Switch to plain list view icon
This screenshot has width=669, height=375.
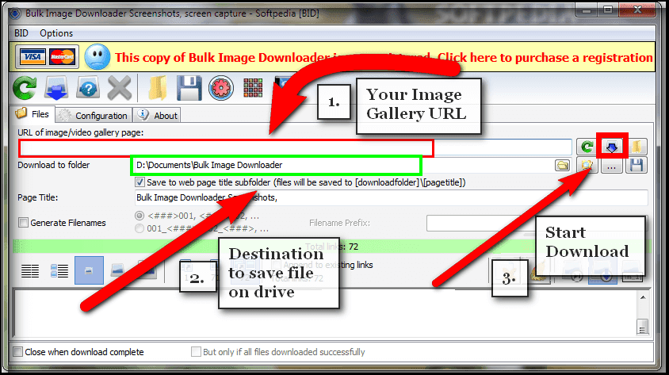coord(30,270)
